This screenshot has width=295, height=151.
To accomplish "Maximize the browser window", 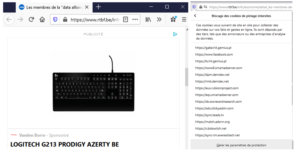I will pos(167,7).
